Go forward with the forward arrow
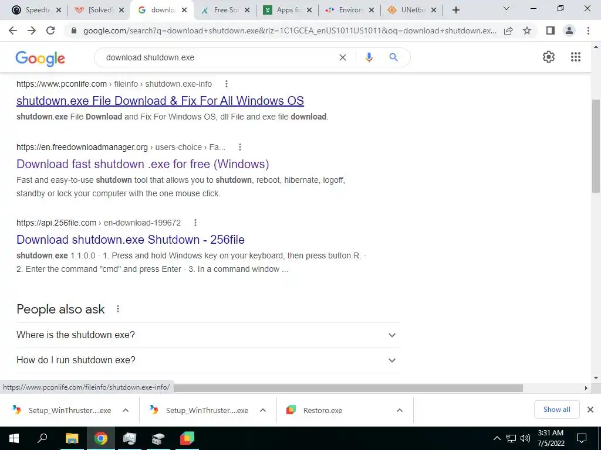This screenshot has width=601, height=450. pos(32,30)
